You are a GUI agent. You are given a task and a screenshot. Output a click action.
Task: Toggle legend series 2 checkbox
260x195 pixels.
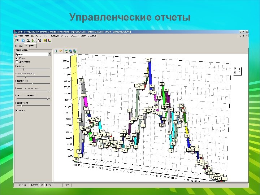point(235,72)
